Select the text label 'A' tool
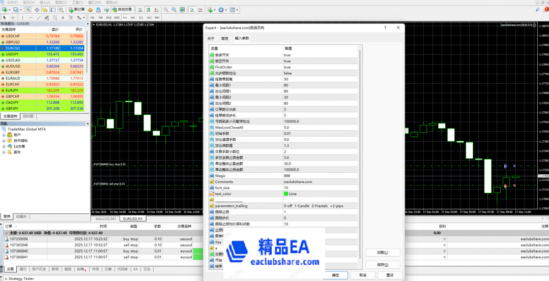The image size is (549, 281). point(63,17)
